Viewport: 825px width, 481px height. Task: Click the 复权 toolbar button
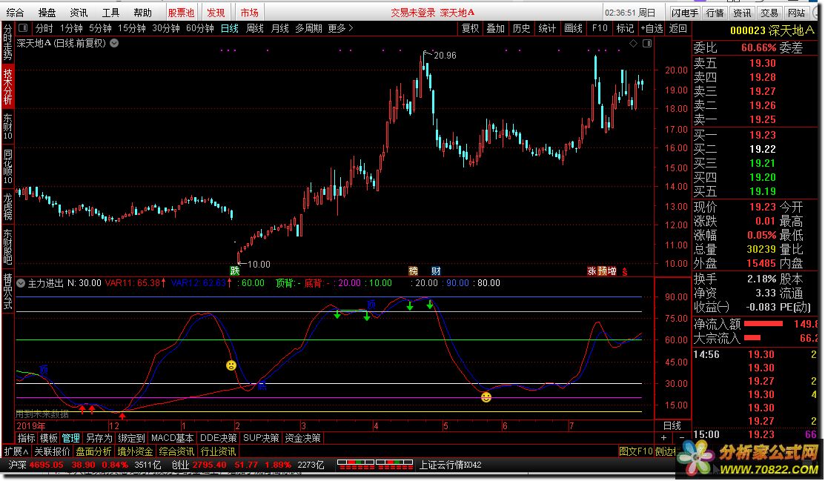click(470, 28)
